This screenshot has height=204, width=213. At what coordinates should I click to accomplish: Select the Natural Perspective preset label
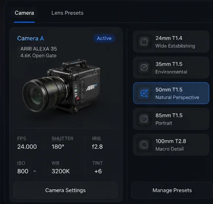click(x=177, y=97)
